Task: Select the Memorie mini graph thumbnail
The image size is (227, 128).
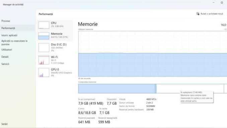Action: (x=44, y=36)
